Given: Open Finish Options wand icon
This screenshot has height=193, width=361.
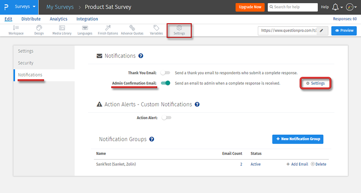Looking at the screenshot, I should click(x=108, y=28).
